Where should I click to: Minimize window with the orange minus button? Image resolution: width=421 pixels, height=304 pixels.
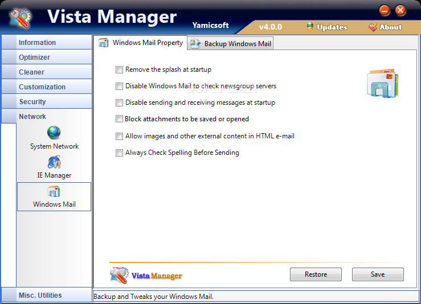click(385, 10)
